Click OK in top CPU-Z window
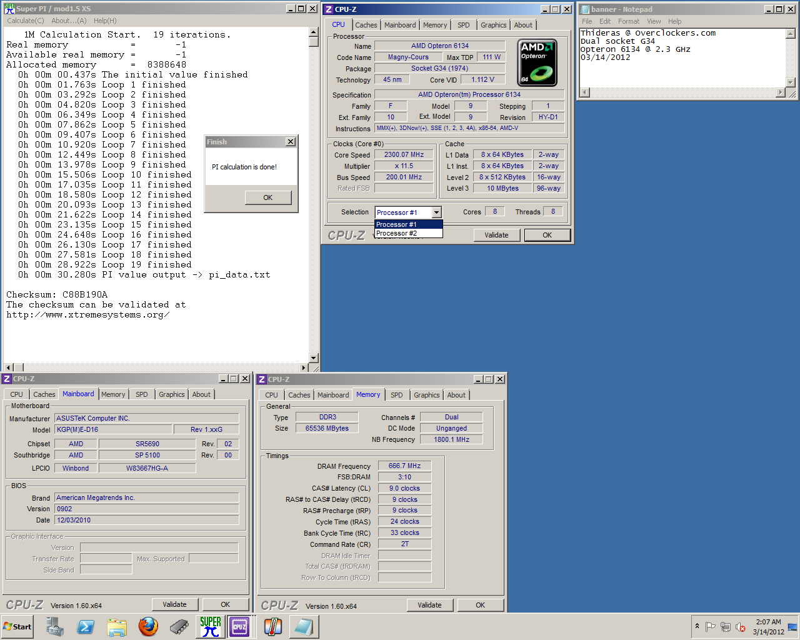Viewport: 800px width, 640px height. point(547,235)
